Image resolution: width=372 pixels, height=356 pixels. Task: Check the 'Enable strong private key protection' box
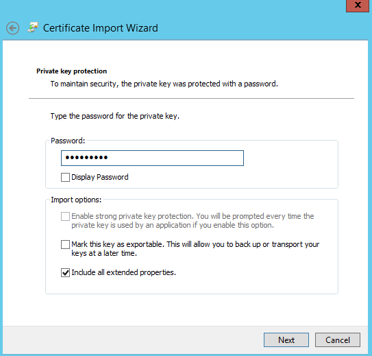[x=65, y=216]
